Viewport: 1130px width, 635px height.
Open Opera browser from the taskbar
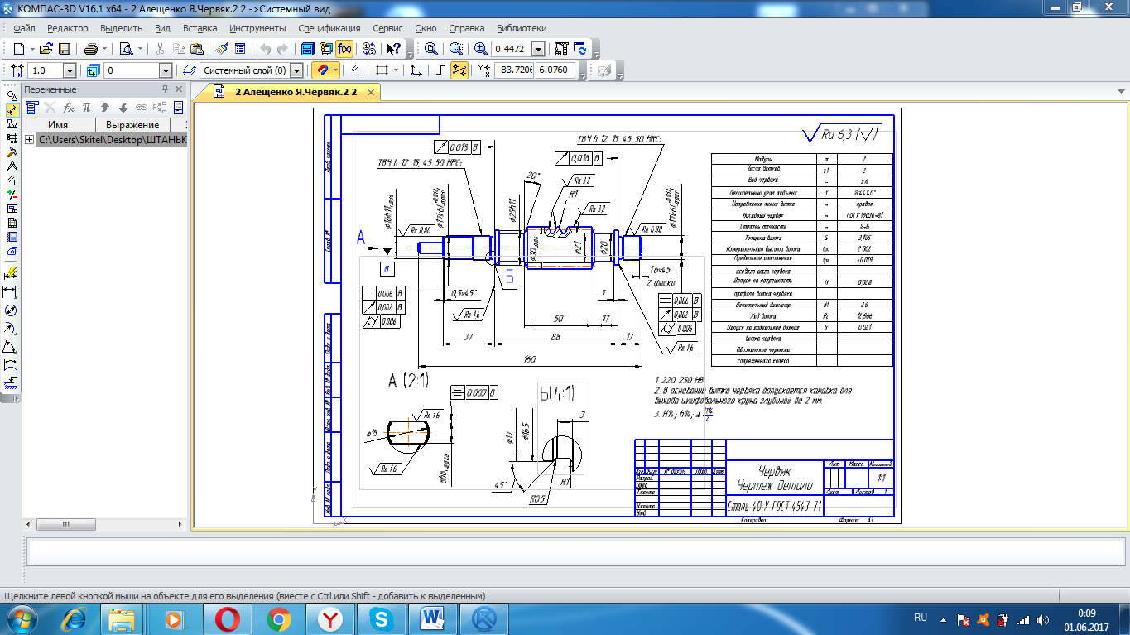coord(227,618)
